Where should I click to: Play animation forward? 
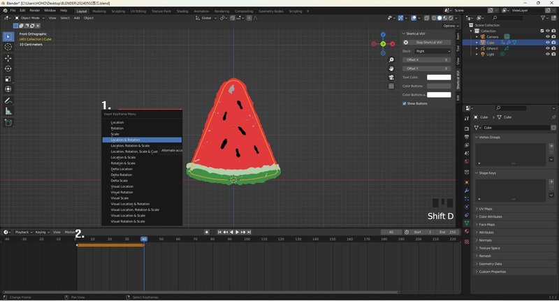click(237, 232)
